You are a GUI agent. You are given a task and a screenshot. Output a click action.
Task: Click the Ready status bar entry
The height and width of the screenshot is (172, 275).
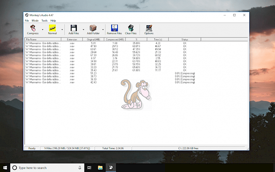(32, 148)
